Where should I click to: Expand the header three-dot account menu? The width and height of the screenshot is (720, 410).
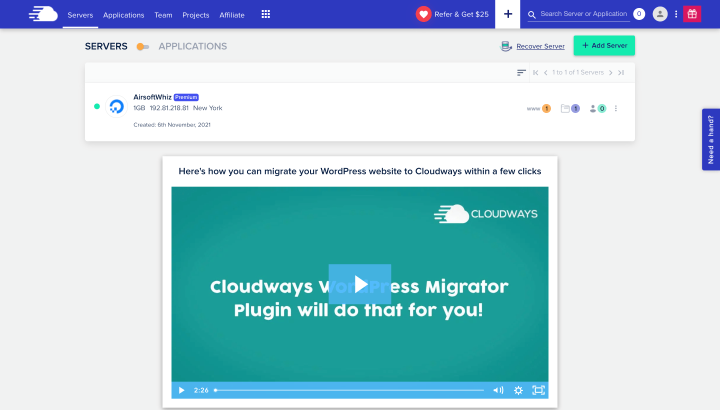pyautogui.click(x=676, y=14)
